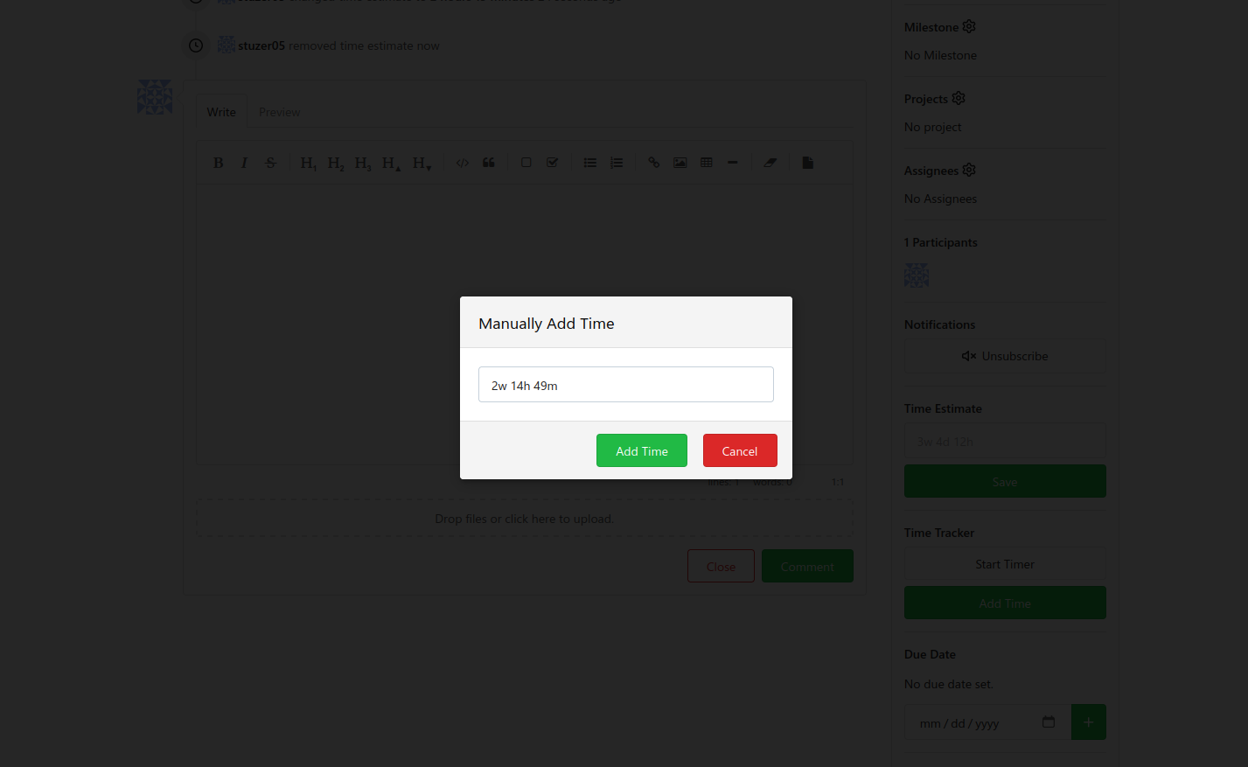Insert a bulleted list
The width and height of the screenshot is (1248, 767).
(x=590, y=163)
